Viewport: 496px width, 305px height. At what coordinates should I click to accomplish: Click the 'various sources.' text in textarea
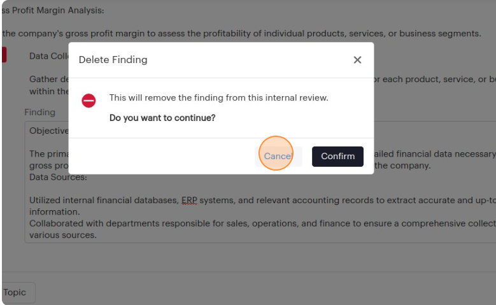coord(62,235)
